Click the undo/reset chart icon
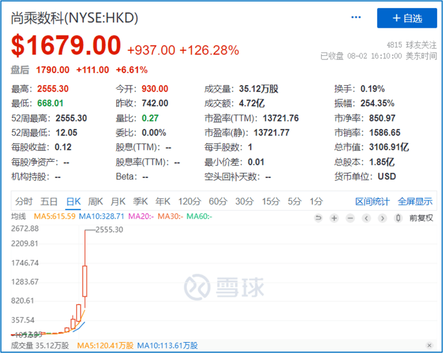 point(319,218)
